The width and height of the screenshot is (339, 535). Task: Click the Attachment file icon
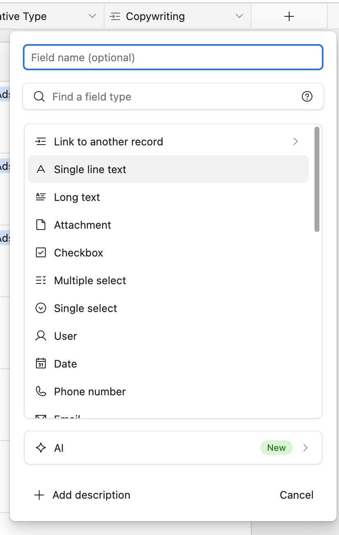tap(41, 225)
